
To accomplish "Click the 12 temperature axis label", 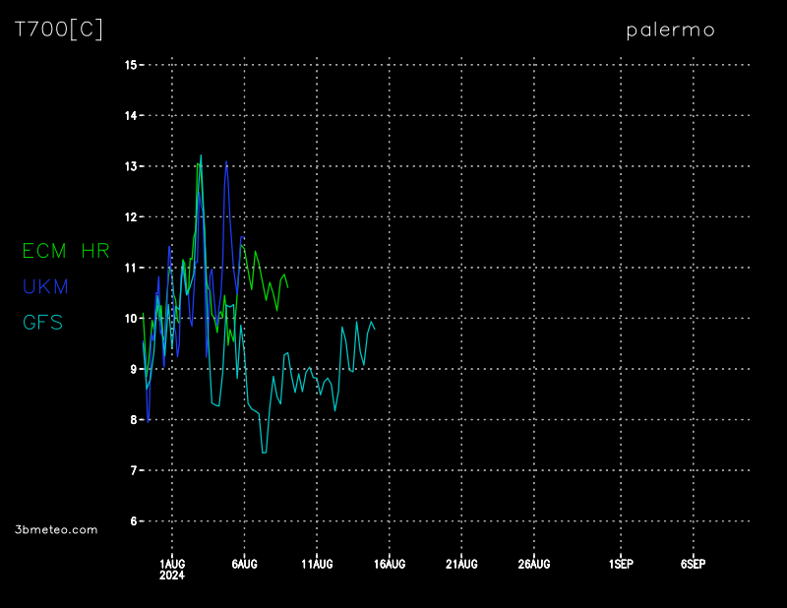I will (131, 217).
